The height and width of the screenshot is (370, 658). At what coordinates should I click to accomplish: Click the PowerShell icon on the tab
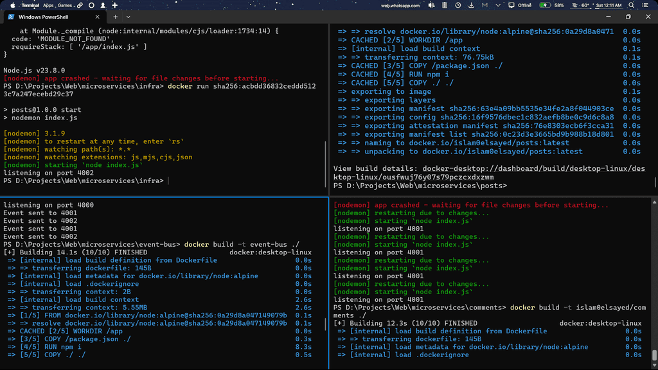click(x=11, y=17)
